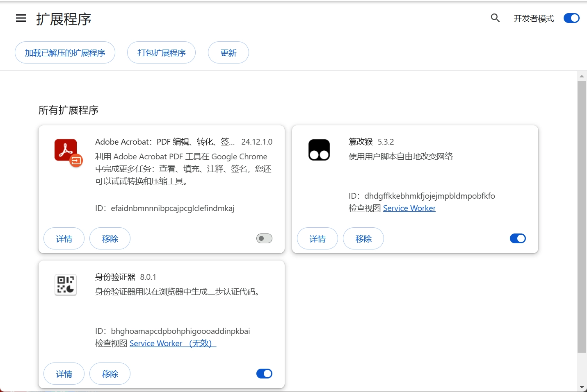The image size is (587, 392).
Task: Click 加载已解压的扩展程序 button
Action: coord(65,52)
